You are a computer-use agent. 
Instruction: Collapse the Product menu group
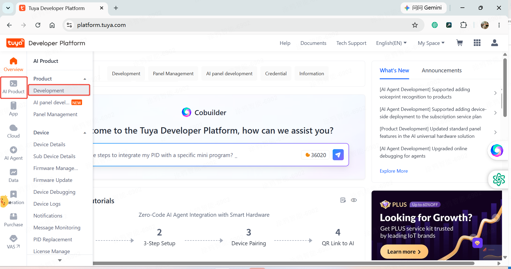[85, 79]
